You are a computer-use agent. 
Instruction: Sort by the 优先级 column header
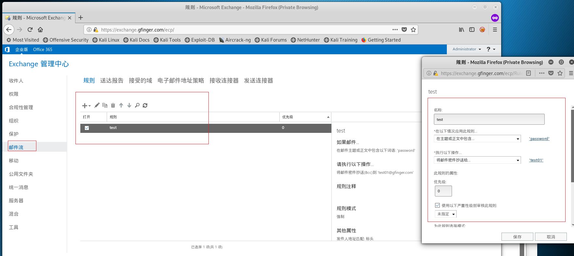coord(305,117)
